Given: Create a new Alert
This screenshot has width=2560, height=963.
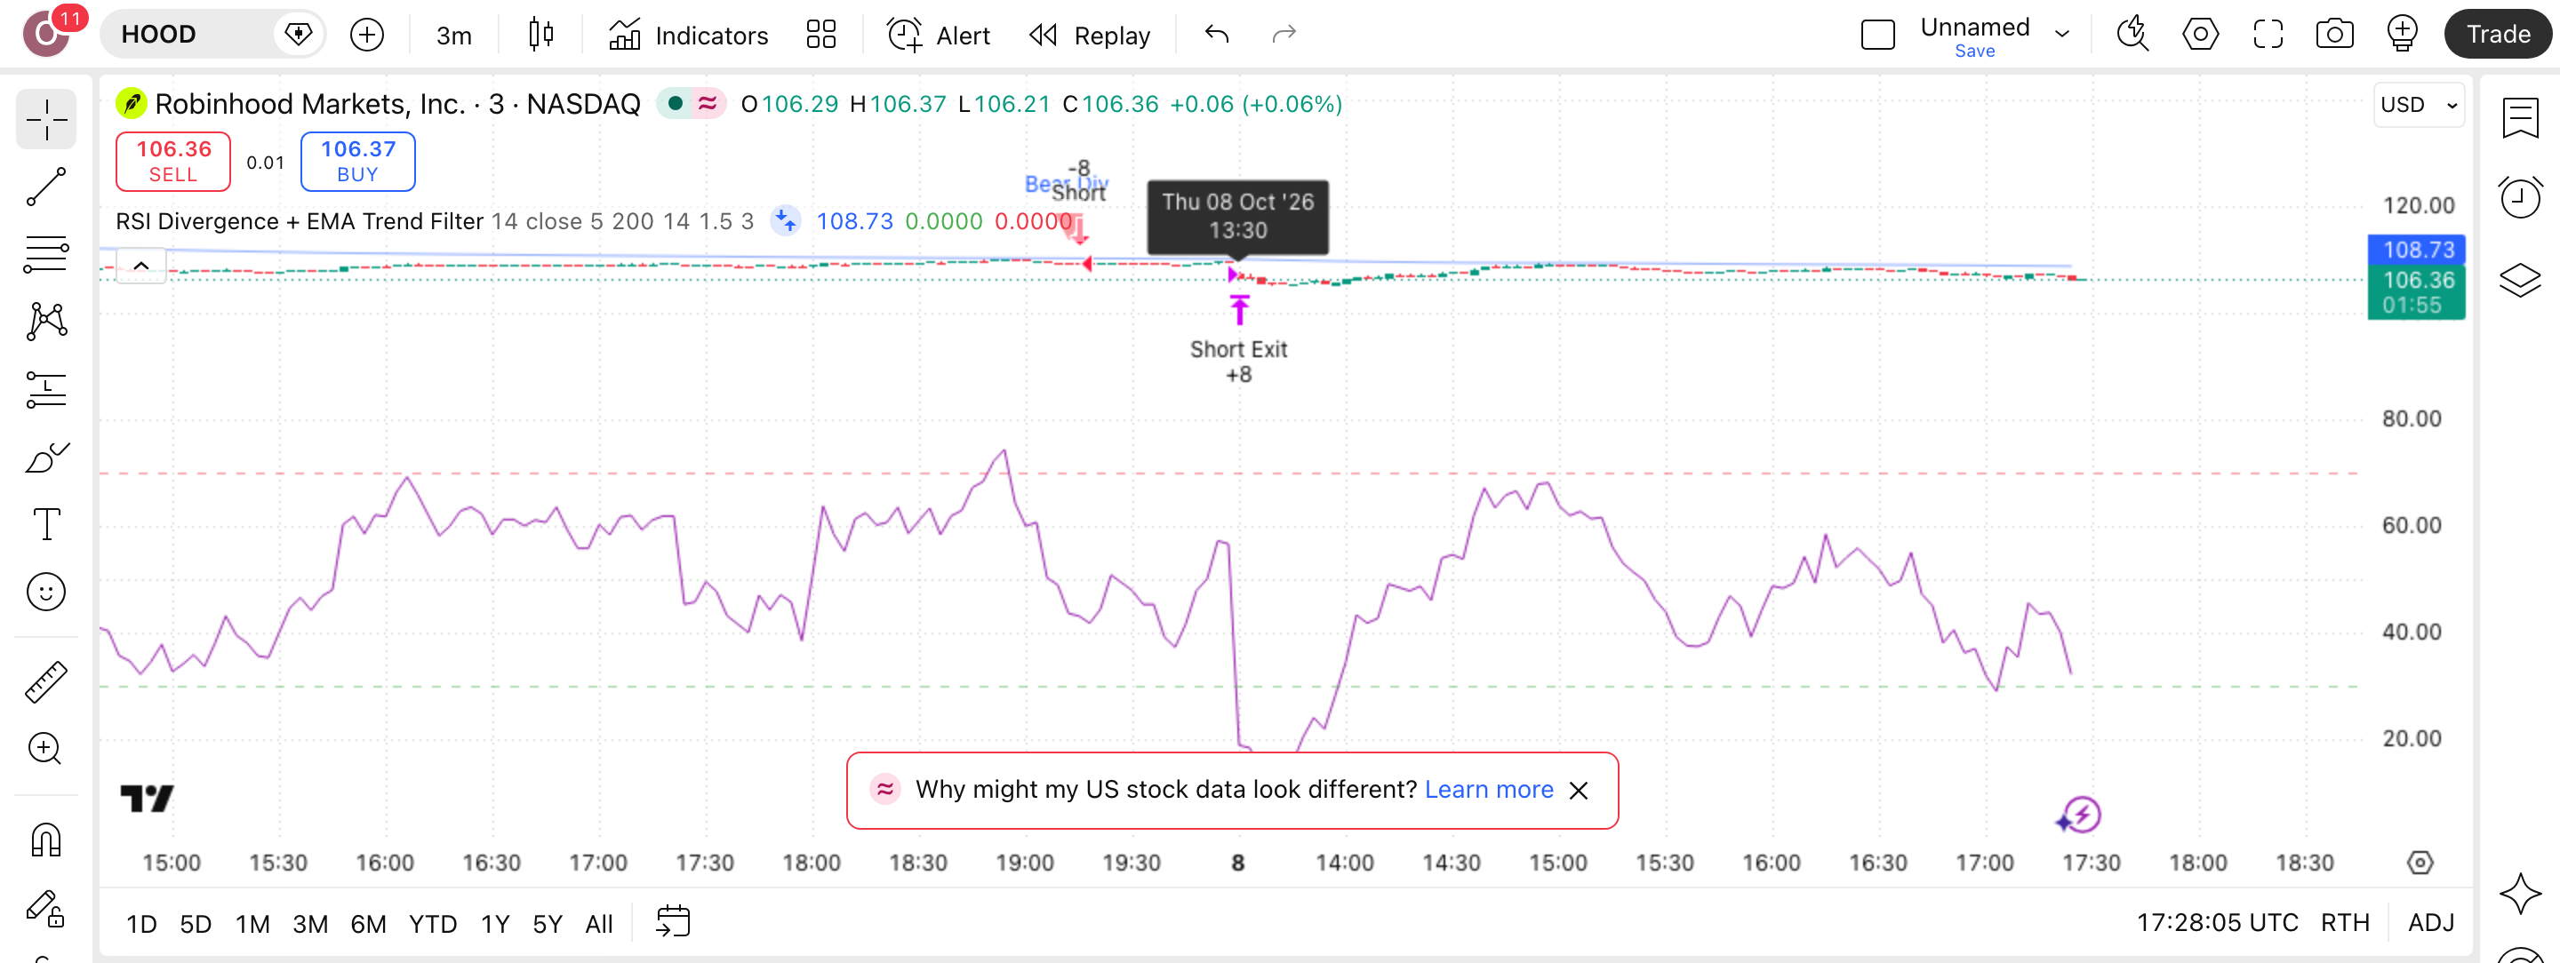Looking at the screenshot, I should pyautogui.click(x=938, y=35).
